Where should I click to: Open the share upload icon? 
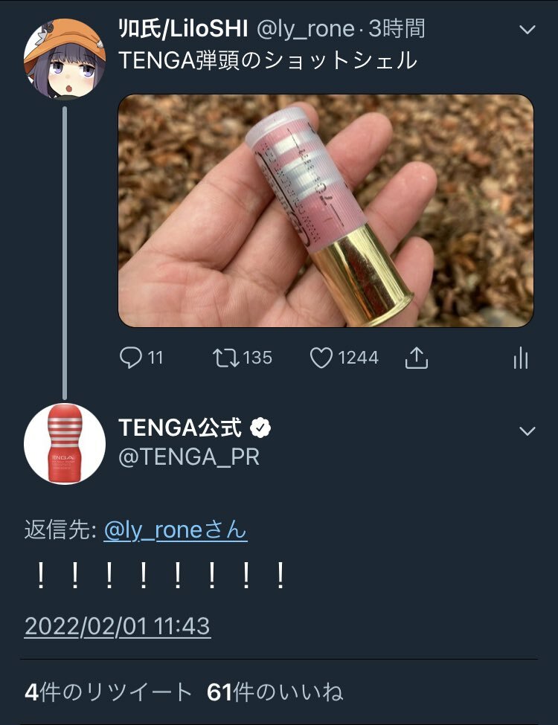pos(417,358)
